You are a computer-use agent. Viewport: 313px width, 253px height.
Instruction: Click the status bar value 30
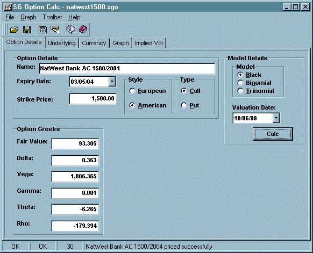[x=70, y=247]
